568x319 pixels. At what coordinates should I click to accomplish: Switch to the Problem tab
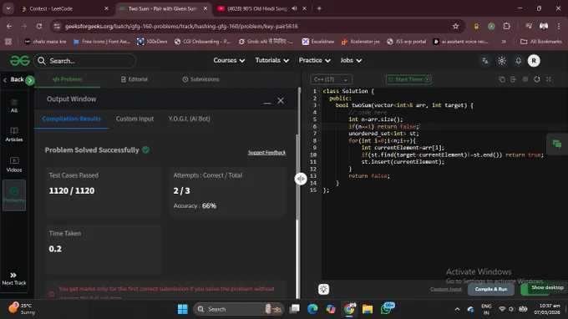[x=68, y=79]
